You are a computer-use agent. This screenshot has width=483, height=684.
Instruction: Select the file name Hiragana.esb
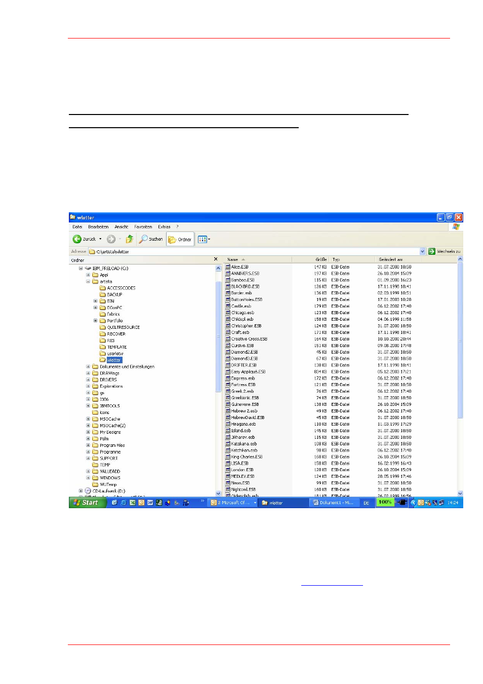(244, 424)
